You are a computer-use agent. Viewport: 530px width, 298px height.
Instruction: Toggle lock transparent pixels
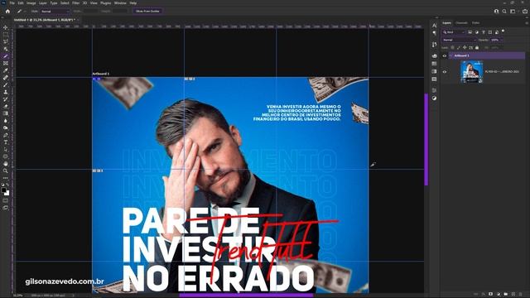pyautogui.click(x=453, y=48)
